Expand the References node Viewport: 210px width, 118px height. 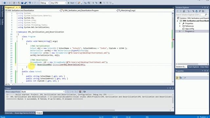(x=180, y=26)
